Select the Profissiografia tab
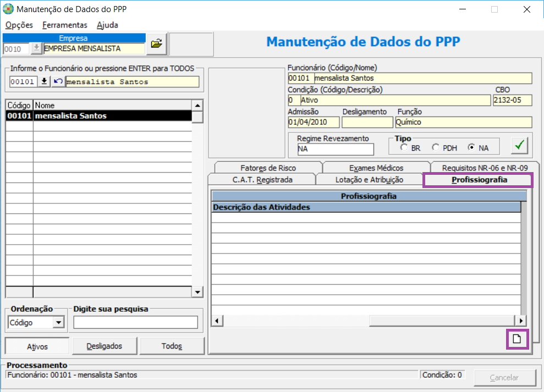 [x=479, y=180]
